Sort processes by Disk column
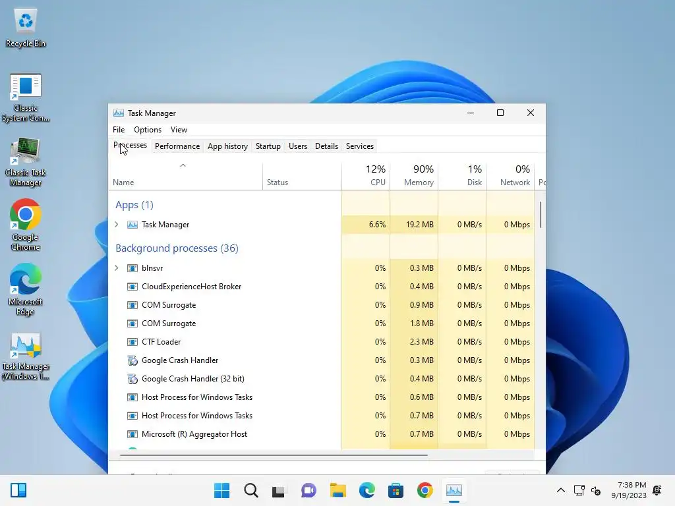The image size is (675, 506). pyautogui.click(x=462, y=176)
